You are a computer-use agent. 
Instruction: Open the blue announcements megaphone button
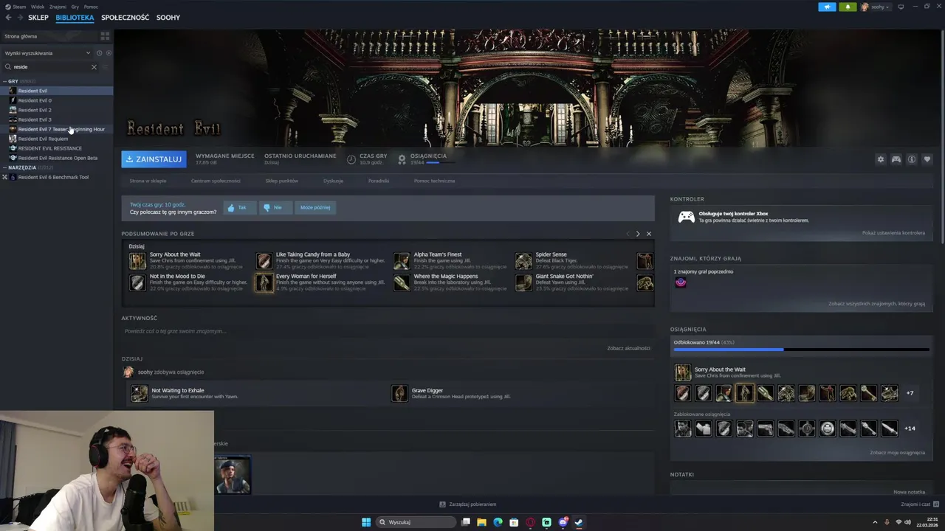click(x=827, y=7)
